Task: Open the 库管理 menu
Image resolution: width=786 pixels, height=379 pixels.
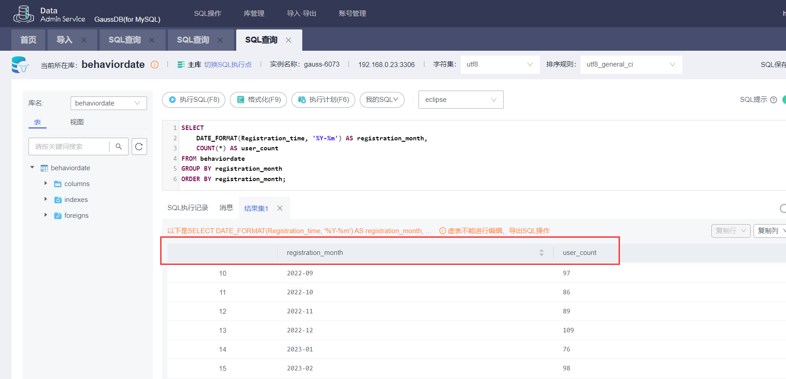Action: point(254,14)
